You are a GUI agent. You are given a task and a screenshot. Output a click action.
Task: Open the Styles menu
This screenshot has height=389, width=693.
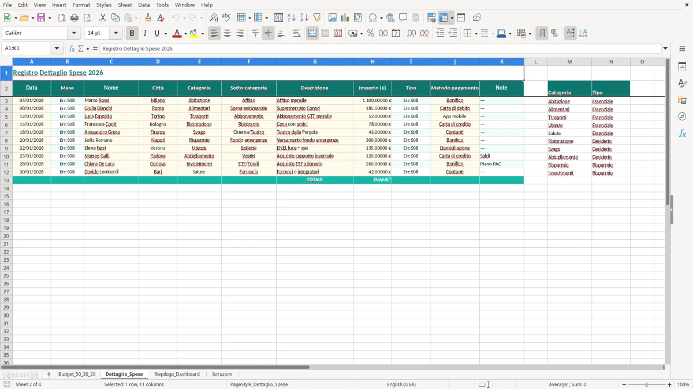coord(104,5)
